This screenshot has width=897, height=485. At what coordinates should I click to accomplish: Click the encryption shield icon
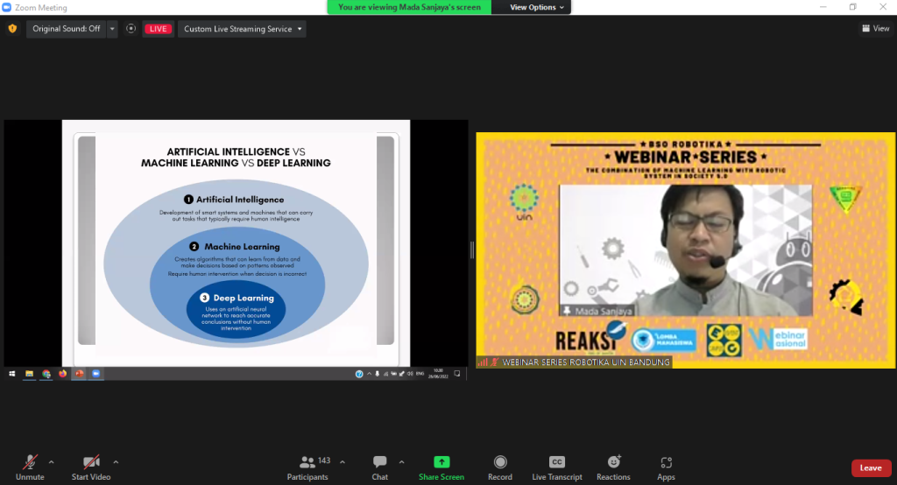[12, 29]
